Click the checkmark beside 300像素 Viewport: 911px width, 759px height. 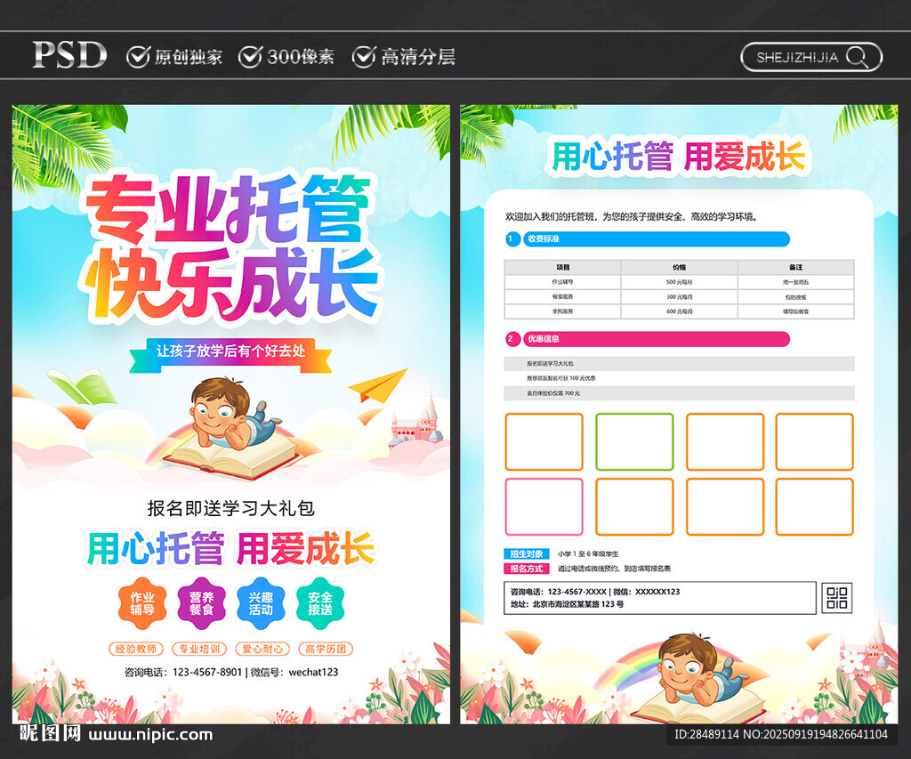click(250, 57)
